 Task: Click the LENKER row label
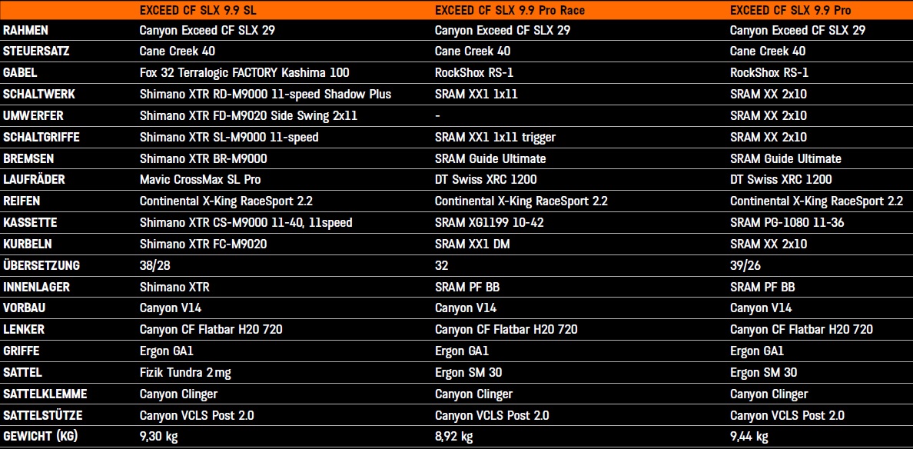pyautogui.click(x=24, y=330)
